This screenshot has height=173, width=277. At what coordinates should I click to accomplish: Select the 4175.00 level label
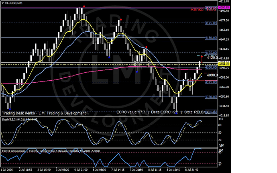(211, 23)
